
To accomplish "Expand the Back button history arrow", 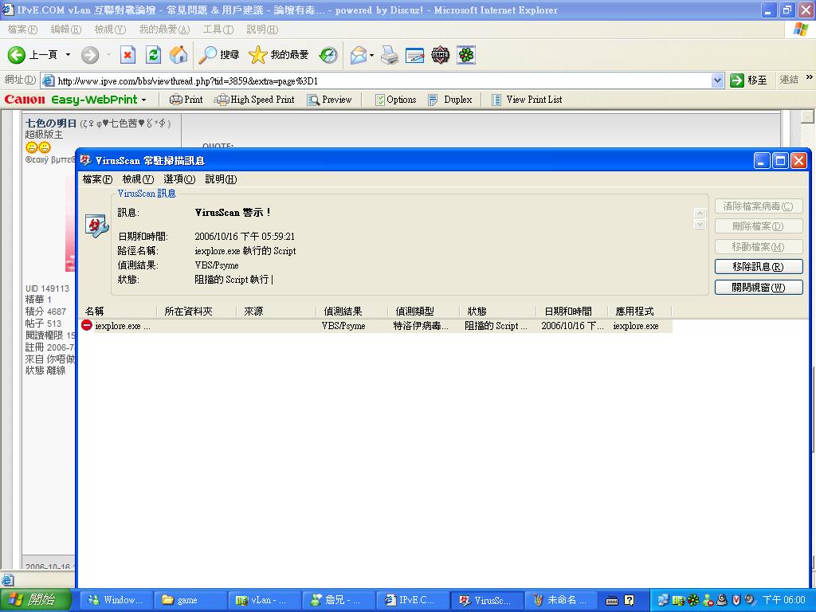I will pos(68,55).
